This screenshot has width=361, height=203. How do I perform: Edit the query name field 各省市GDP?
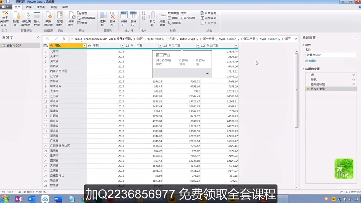330,54
